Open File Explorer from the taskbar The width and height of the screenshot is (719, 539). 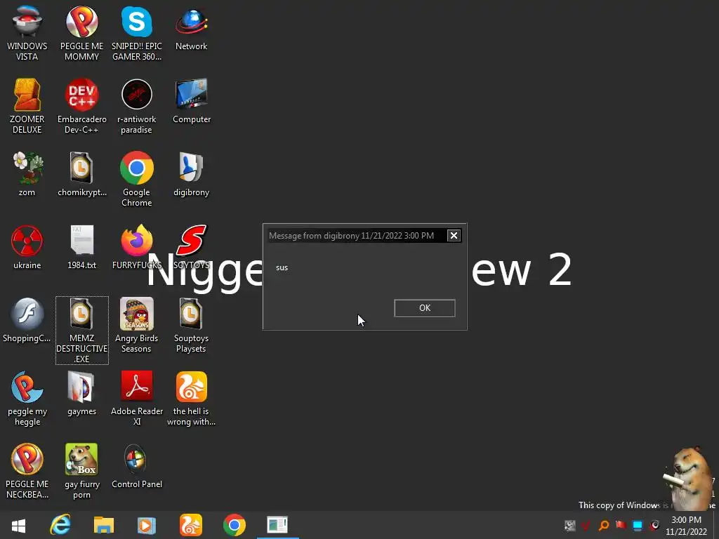[x=104, y=525]
